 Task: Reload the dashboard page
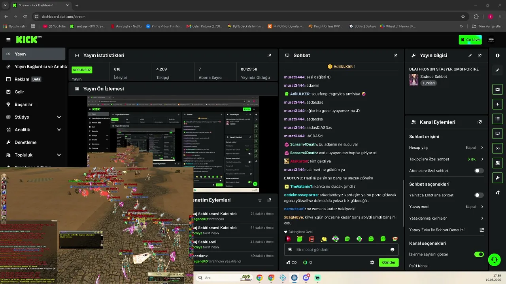[25, 17]
